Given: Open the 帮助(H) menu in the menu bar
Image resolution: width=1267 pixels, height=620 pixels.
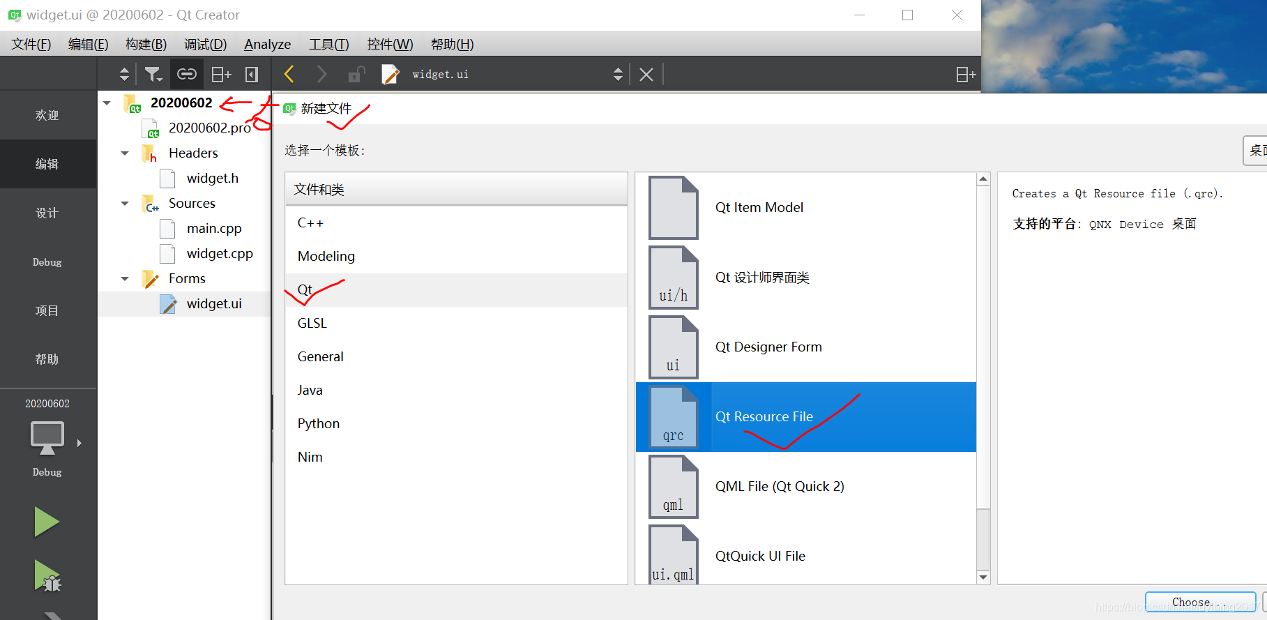Looking at the screenshot, I should pos(452,44).
